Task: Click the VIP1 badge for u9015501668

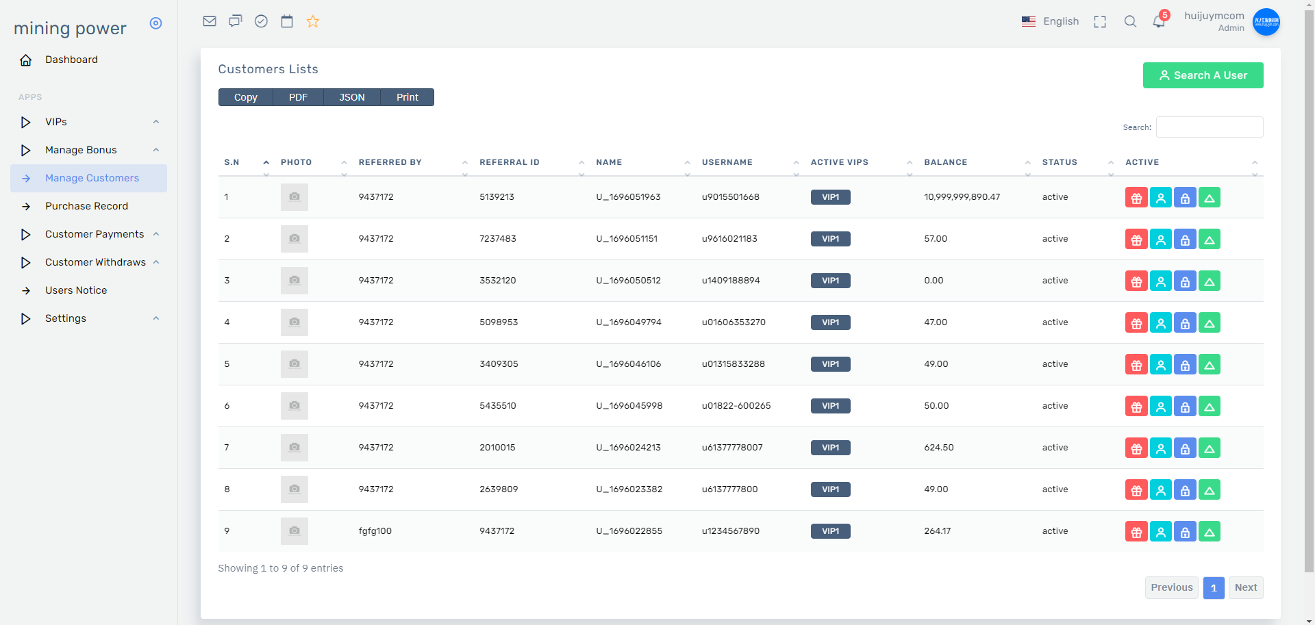Action: tap(831, 197)
